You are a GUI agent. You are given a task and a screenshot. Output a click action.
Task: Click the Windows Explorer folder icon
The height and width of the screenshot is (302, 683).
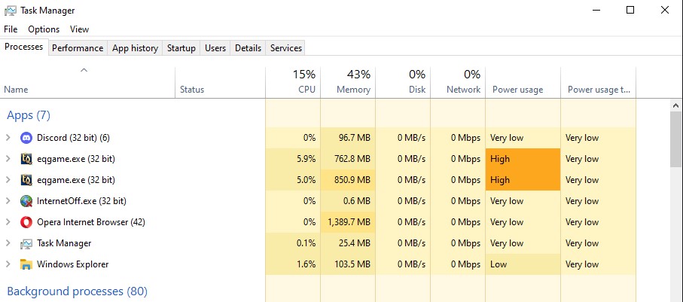tap(26, 264)
